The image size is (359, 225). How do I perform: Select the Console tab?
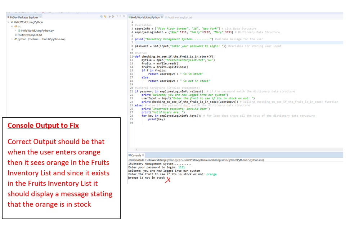(x=136, y=156)
